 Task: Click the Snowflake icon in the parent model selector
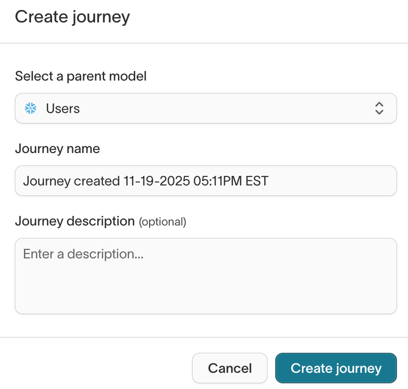pyautogui.click(x=30, y=108)
